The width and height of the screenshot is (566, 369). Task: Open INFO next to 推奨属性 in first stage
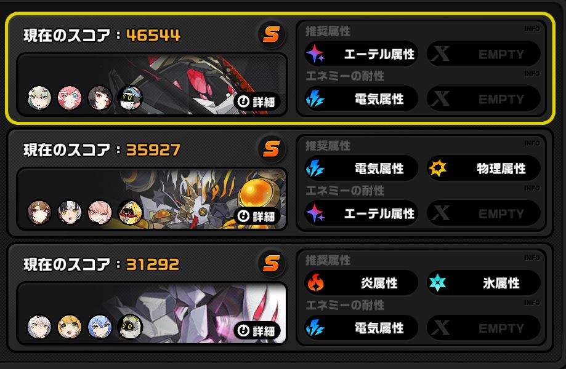[532, 29]
